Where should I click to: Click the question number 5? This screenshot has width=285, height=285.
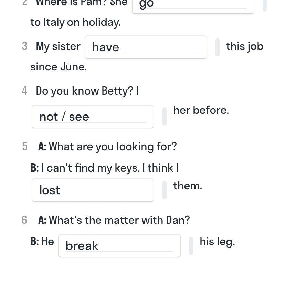click(x=24, y=146)
